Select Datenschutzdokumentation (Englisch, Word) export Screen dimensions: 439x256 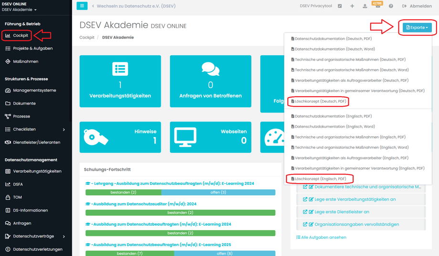(x=333, y=126)
